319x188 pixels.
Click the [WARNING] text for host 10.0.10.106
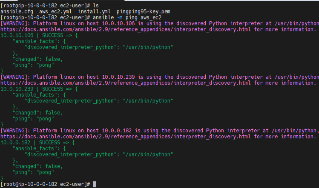(15, 23)
